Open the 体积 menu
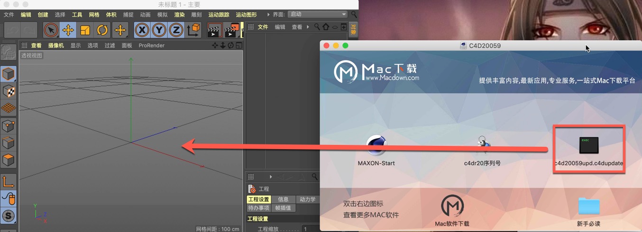Image resolution: width=642 pixels, height=232 pixels. 111,15
